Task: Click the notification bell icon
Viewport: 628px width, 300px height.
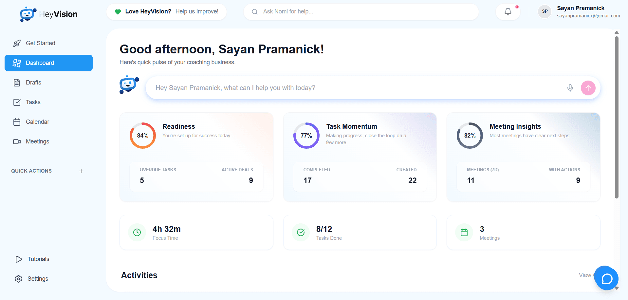Action: click(508, 12)
